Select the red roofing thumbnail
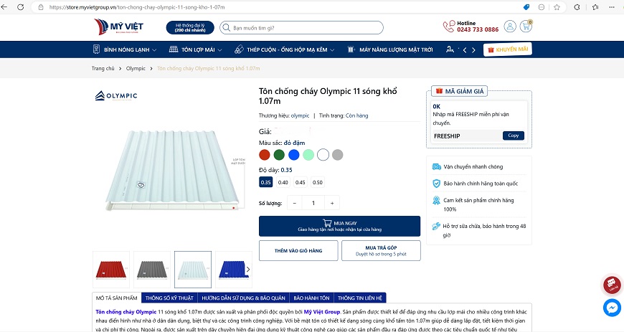This screenshot has width=624, height=332. pyautogui.click(x=111, y=270)
